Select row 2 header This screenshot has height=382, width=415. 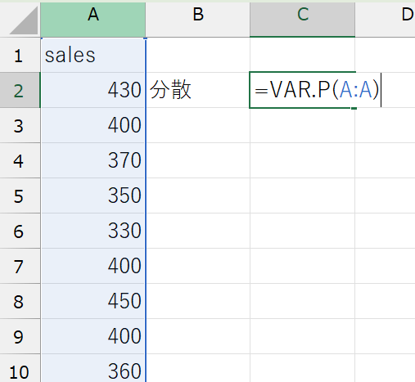[20, 90]
